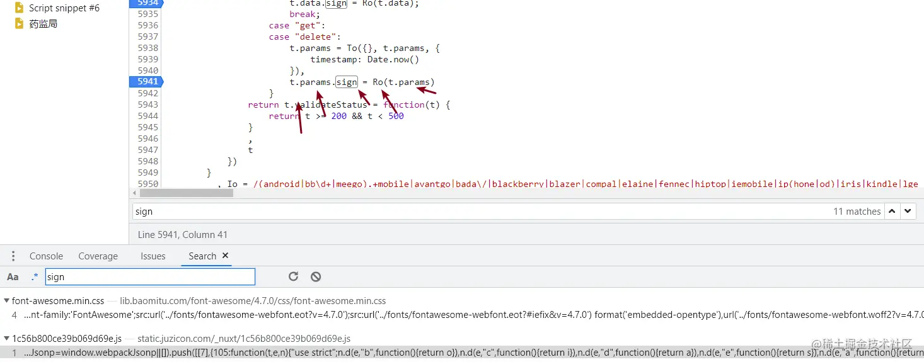Click line number 5938 in gutter
Screen dimensions: 924x362
click(148, 48)
